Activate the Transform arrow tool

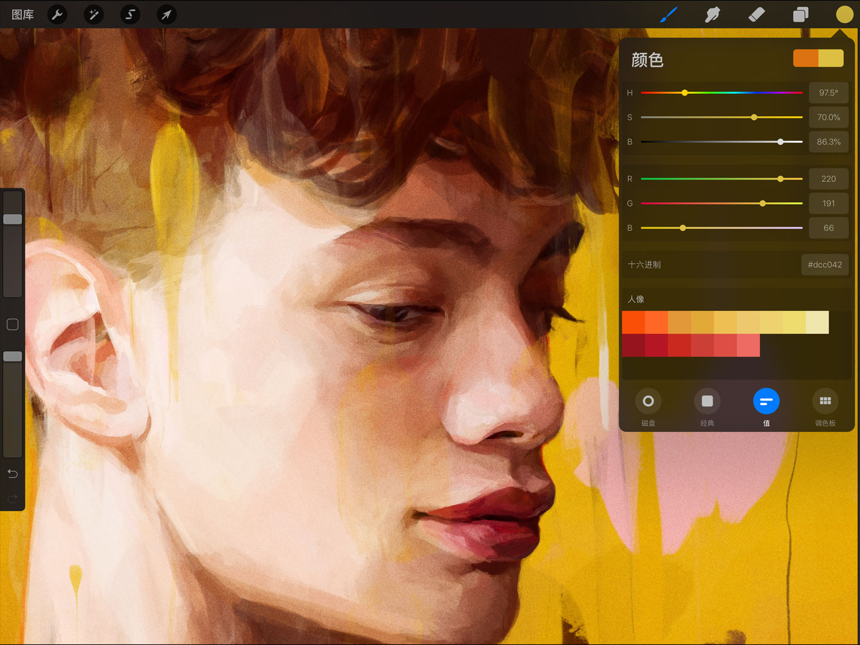[166, 14]
